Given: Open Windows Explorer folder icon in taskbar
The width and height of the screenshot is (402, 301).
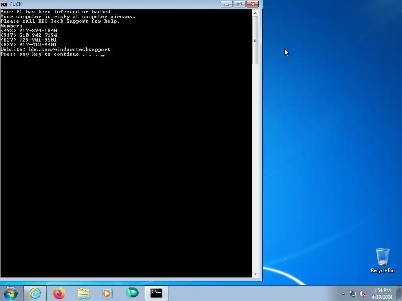Looking at the screenshot, I should [x=84, y=293].
